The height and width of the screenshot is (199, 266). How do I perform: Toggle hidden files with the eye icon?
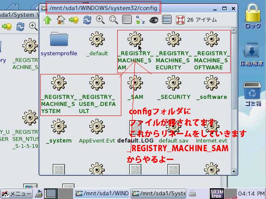tap(153, 20)
